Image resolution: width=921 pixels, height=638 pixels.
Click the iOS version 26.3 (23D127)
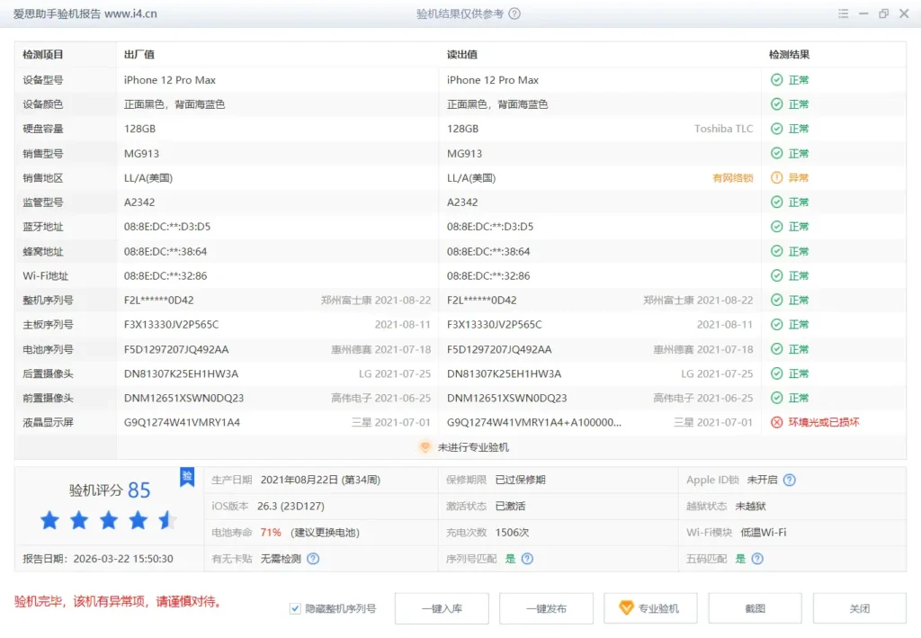pos(291,506)
